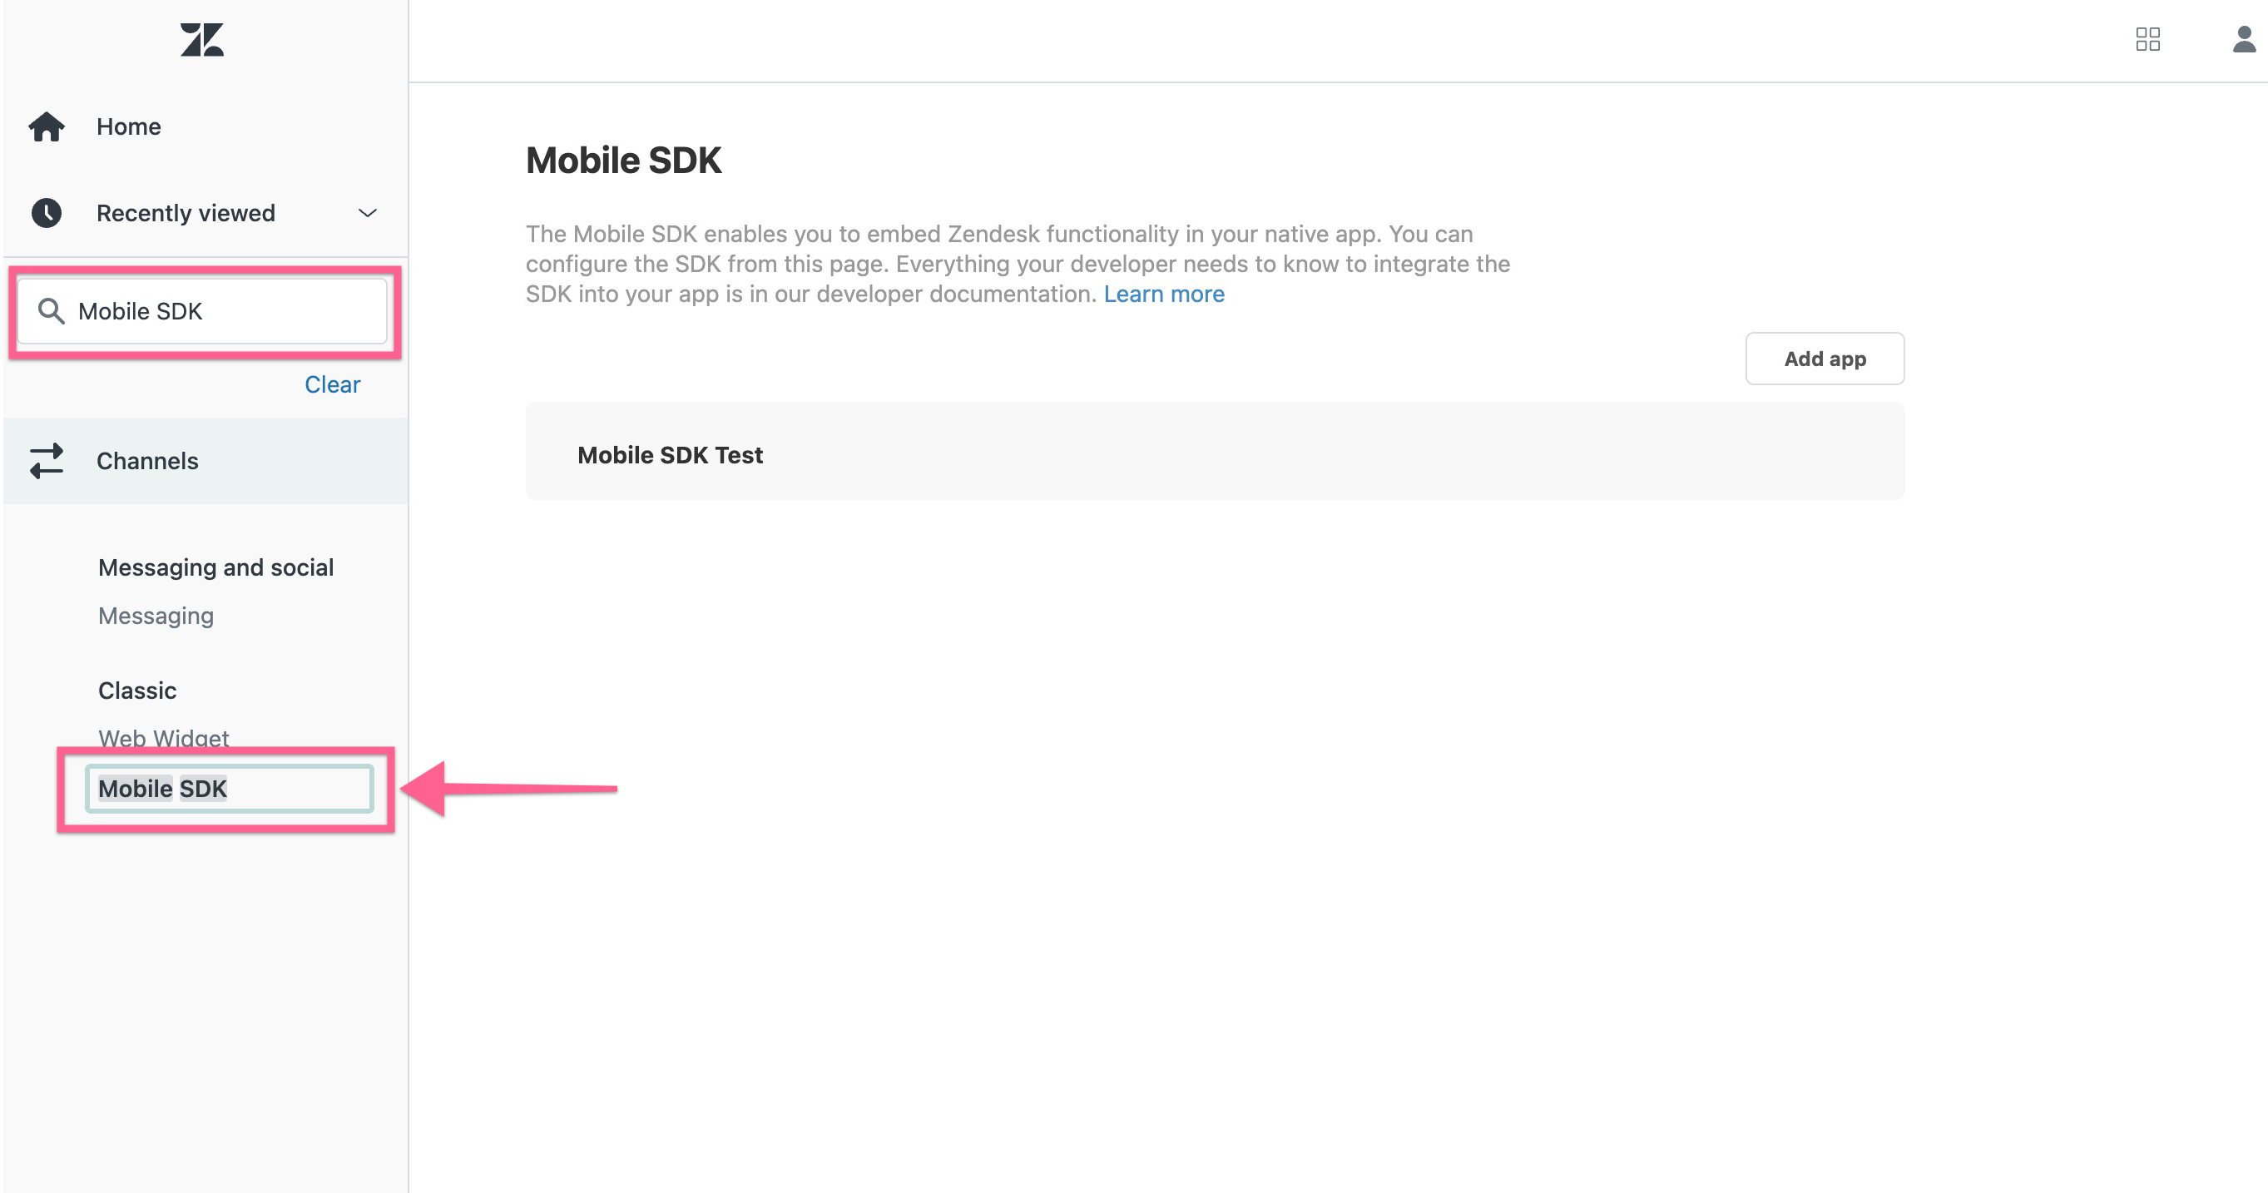
Task: Collapse the Recently viewed section
Action: (367, 212)
